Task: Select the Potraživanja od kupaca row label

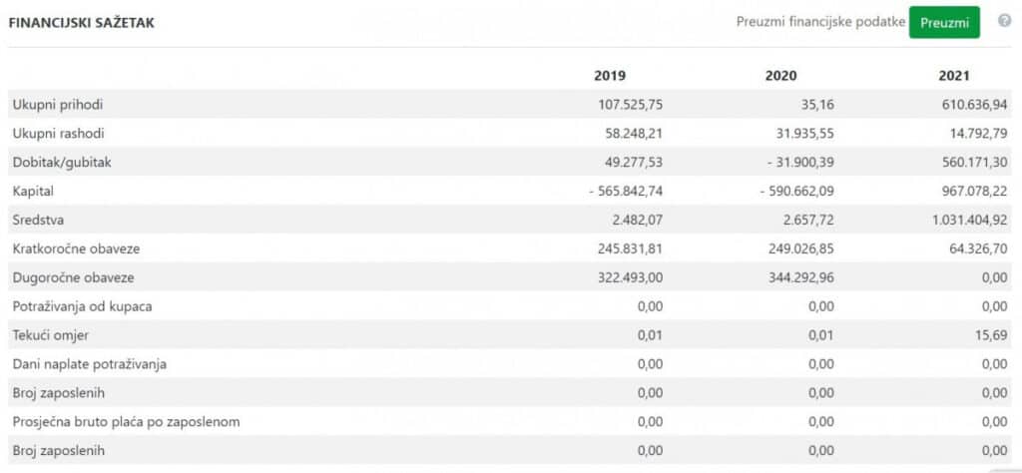Action: pos(82,306)
